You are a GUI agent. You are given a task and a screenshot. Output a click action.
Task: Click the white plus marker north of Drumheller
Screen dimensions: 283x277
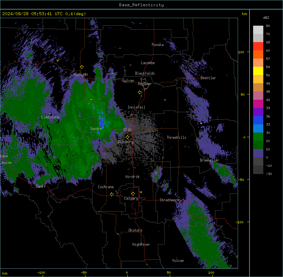tap(201, 123)
